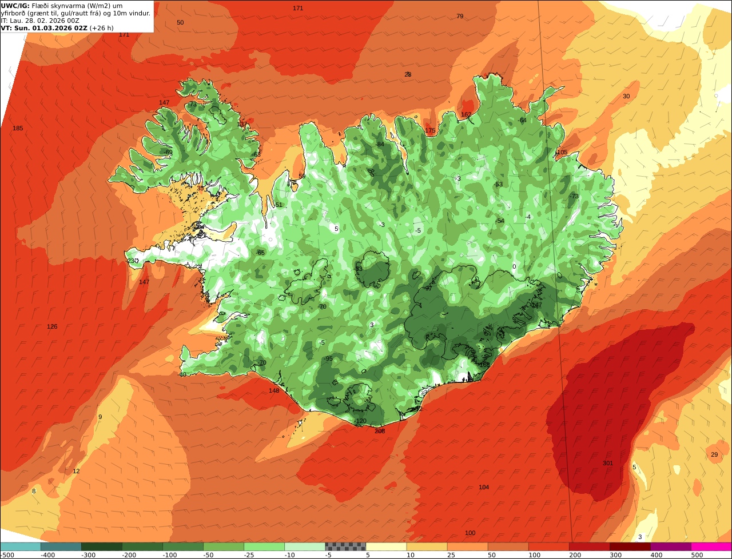The image size is (732, 559).
Task: Click the '208' value at the south coast
Action: click(380, 431)
